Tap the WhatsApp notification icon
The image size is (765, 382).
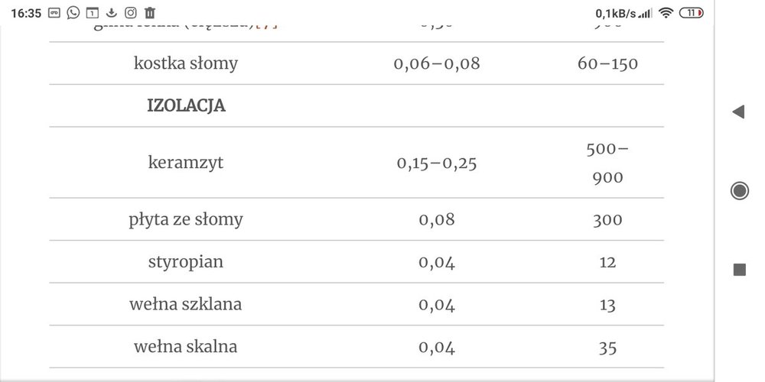[73, 12]
